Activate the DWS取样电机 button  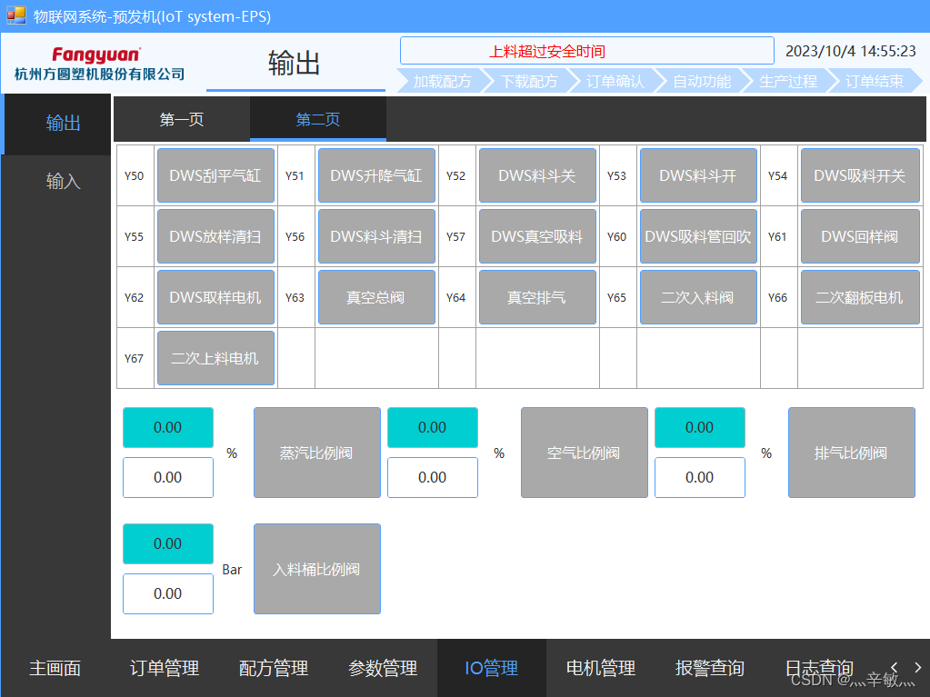[215, 297]
